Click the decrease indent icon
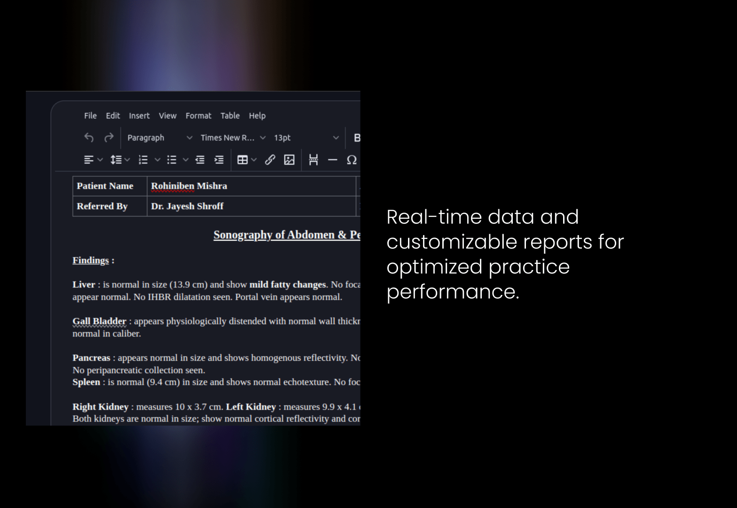 [x=200, y=160]
